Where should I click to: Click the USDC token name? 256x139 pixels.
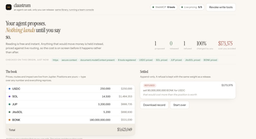(16, 89)
